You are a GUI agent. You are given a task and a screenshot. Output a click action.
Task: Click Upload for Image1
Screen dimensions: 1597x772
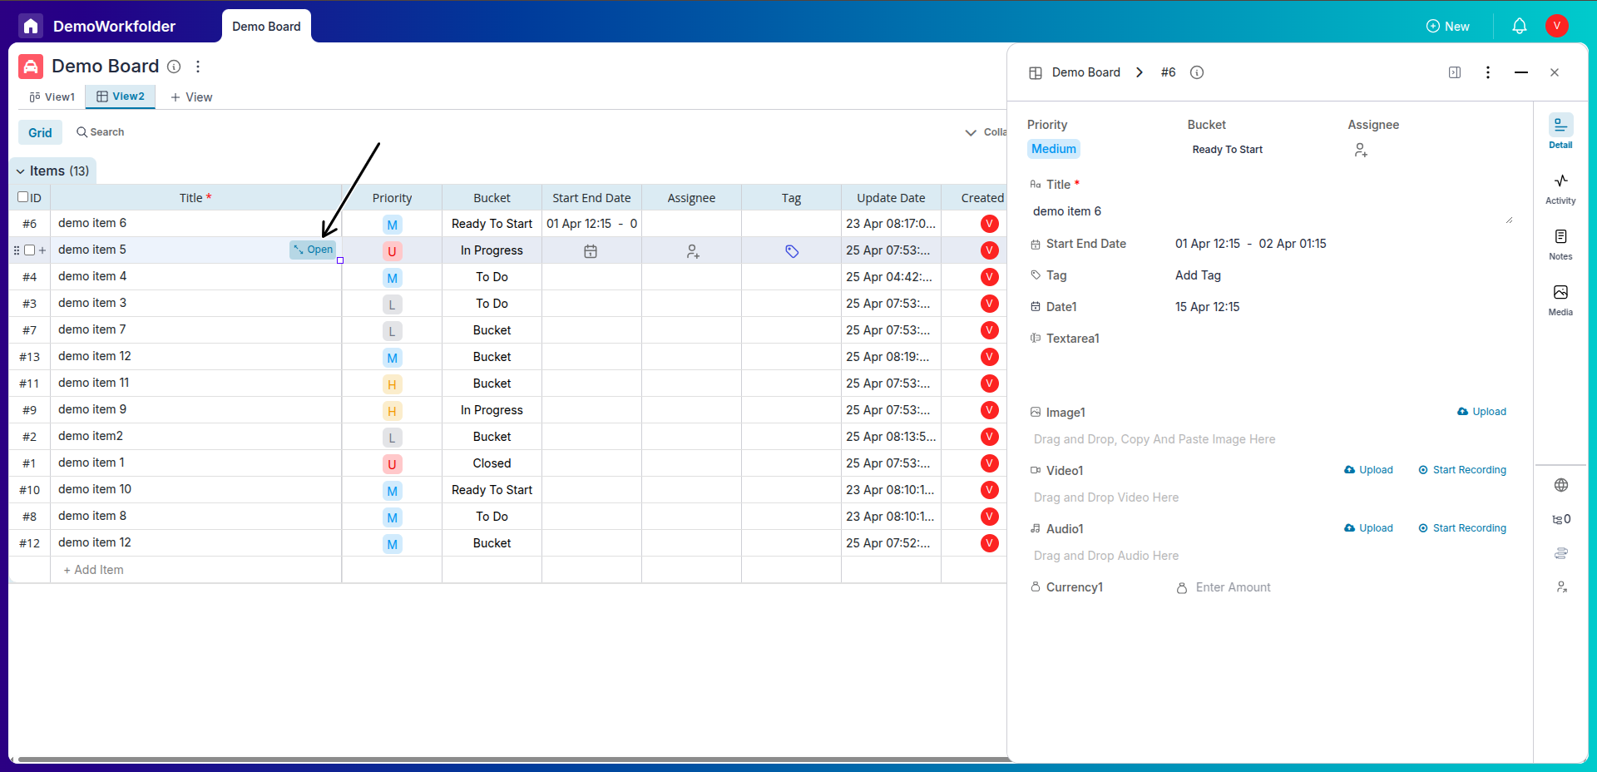[1481, 412]
